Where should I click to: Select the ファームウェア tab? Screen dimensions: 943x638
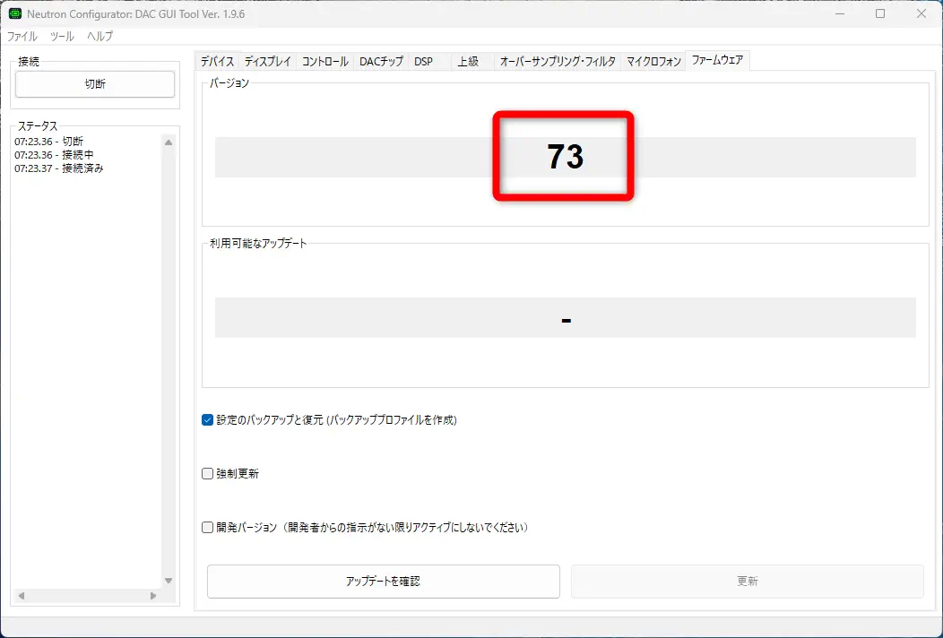click(x=717, y=60)
